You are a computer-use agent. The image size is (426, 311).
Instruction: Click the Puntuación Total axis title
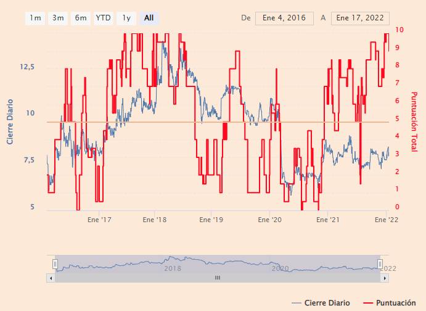[x=414, y=122]
